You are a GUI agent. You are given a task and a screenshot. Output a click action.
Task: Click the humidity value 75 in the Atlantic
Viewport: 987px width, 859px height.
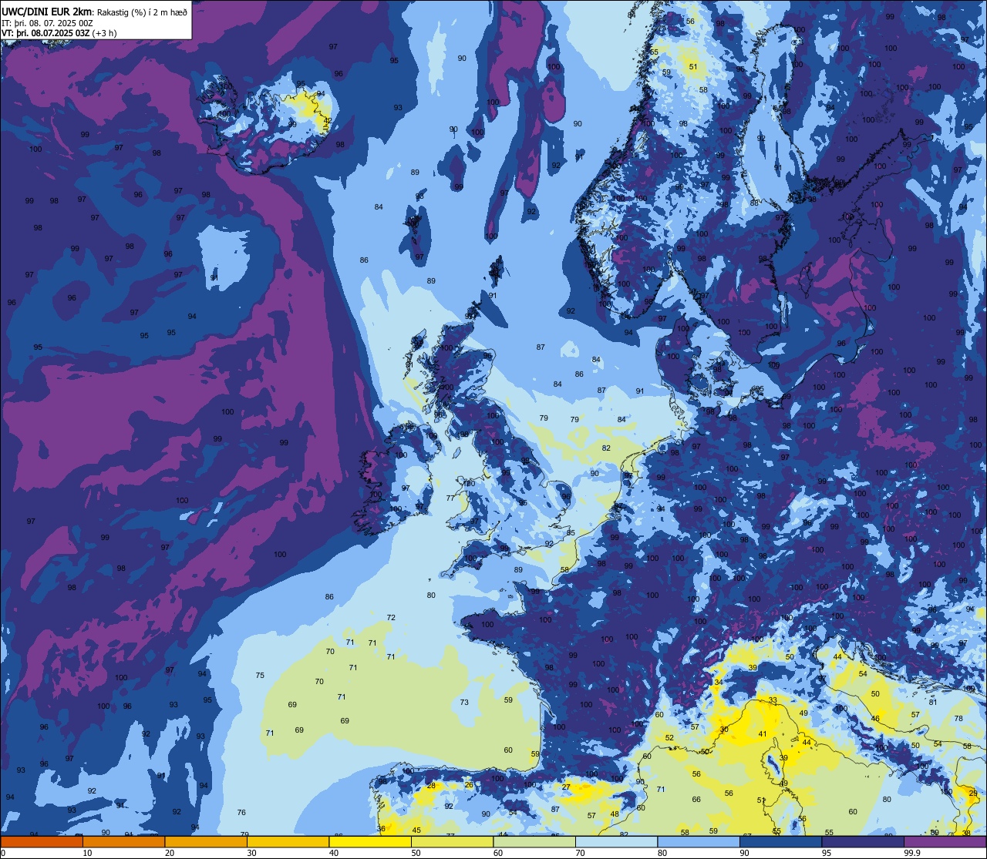[x=260, y=676]
